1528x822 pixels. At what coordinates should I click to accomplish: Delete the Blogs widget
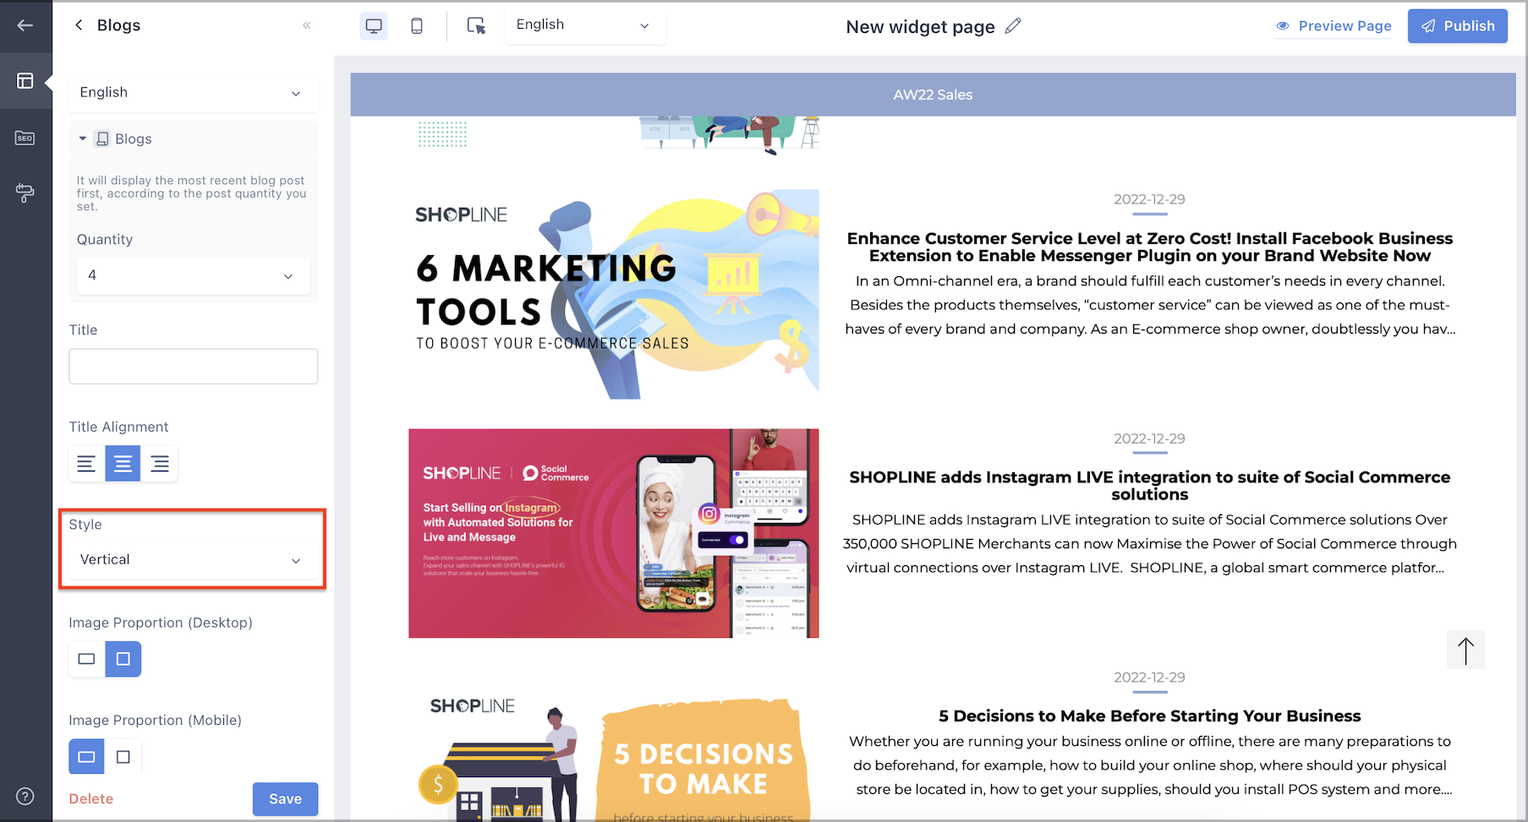coord(91,799)
